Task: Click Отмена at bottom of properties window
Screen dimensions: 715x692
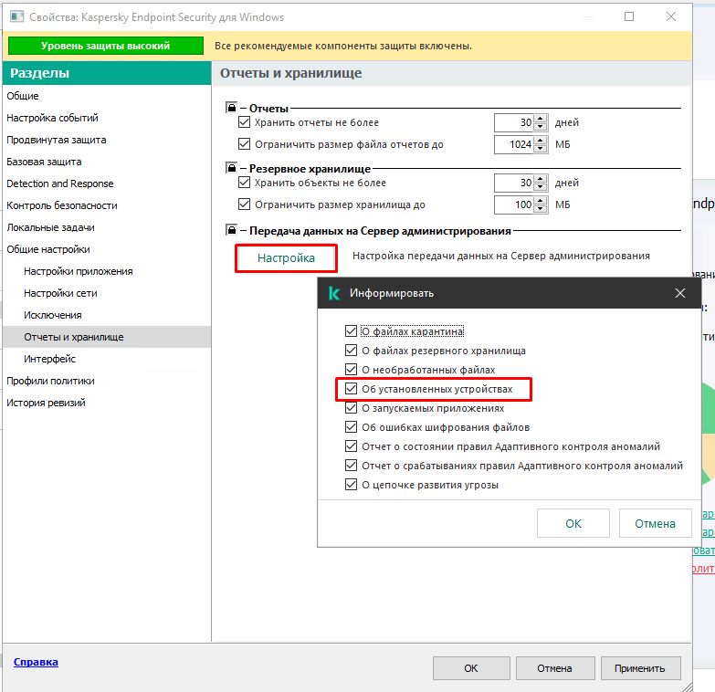Action: click(x=555, y=668)
